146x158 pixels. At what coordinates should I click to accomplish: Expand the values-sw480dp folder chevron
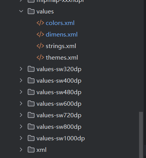click(x=21, y=92)
